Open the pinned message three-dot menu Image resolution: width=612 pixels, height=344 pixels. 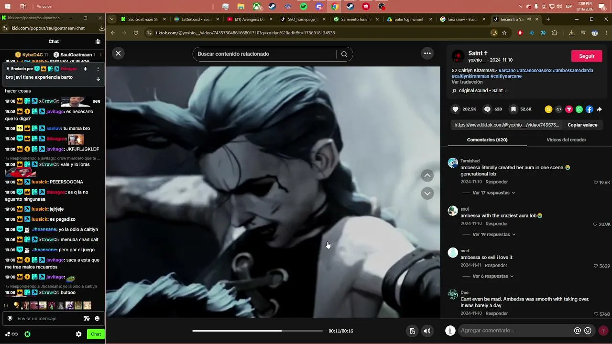[x=98, y=69]
